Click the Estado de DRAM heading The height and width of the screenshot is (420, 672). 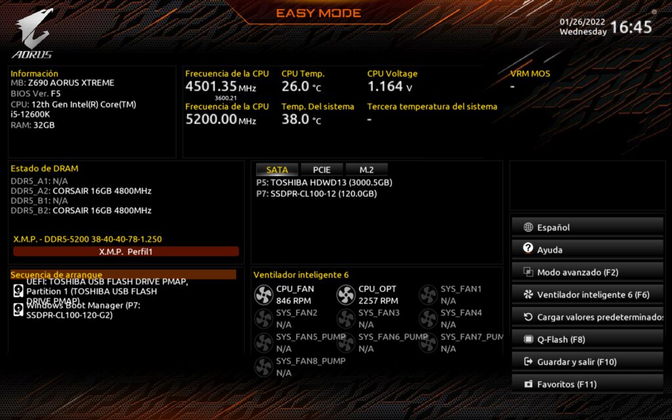44,169
